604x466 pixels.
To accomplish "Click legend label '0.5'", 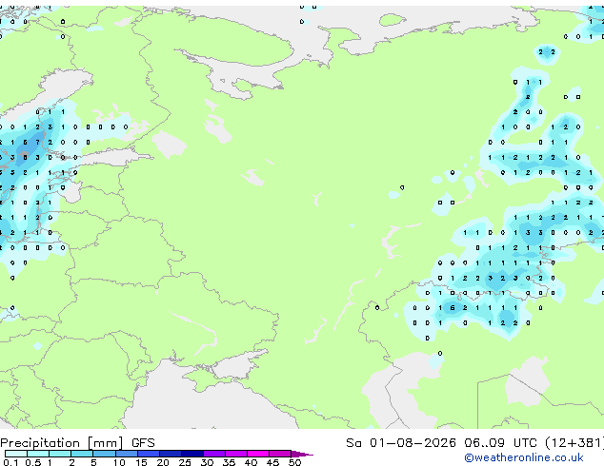I will 33,462.
